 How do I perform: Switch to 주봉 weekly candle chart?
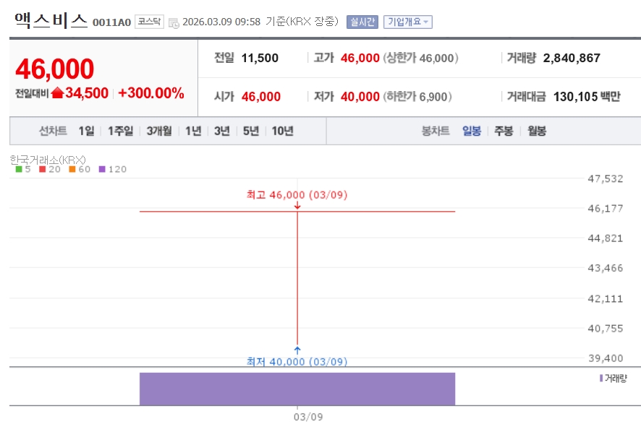(x=504, y=131)
